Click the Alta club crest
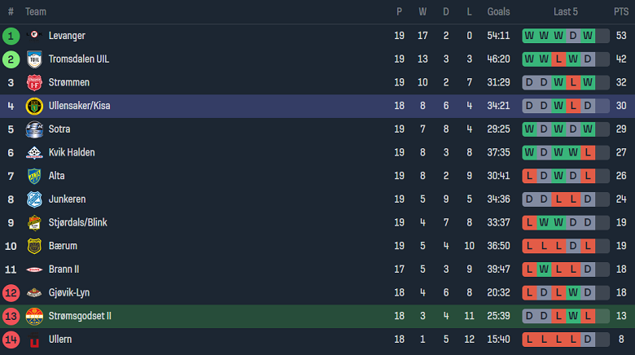The height and width of the screenshot is (355, 635). pyautogui.click(x=34, y=176)
